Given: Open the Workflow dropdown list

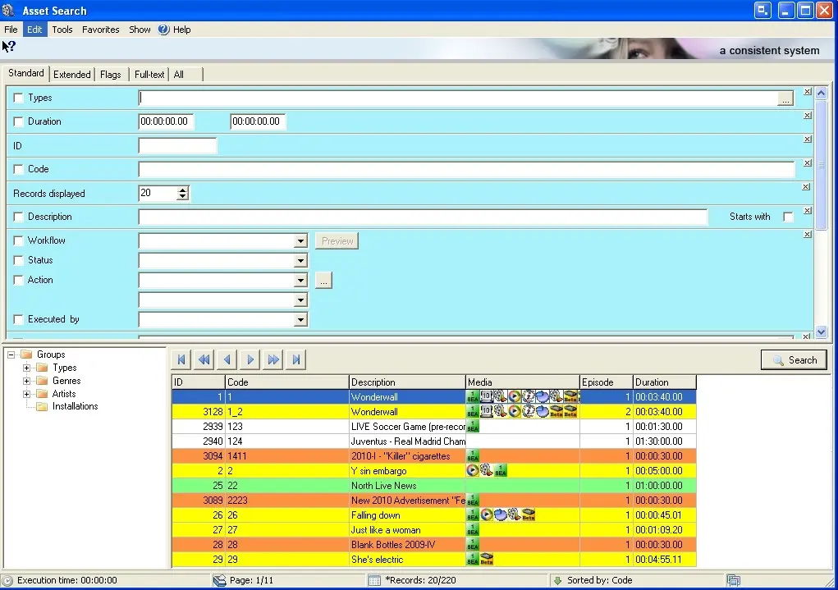Looking at the screenshot, I should (x=300, y=241).
